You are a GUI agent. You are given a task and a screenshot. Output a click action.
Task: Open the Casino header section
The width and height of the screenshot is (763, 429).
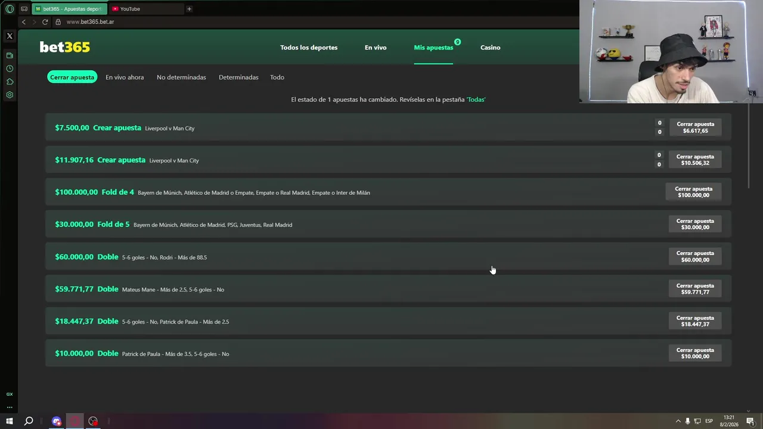tap(491, 48)
